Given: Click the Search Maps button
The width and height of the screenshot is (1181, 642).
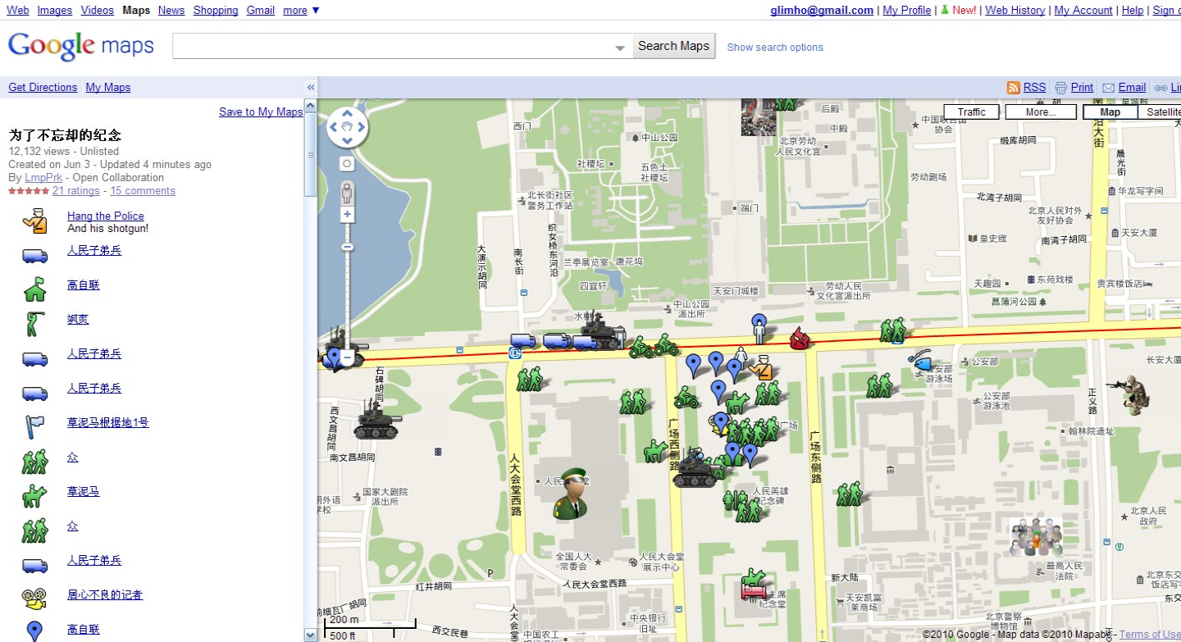Looking at the screenshot, I should [x=673, y=47].
